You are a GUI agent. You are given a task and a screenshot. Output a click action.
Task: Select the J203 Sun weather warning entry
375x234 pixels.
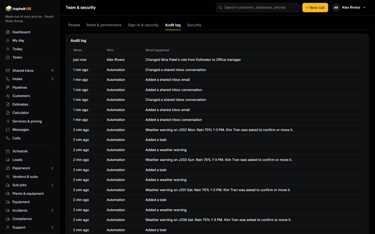click(217, 160)
